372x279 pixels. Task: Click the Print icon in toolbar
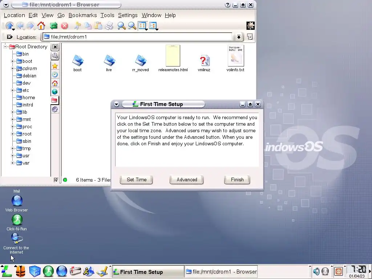pyautogui.click(x=109, y=26)
